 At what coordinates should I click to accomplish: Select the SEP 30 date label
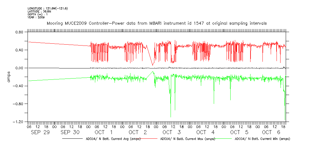[70, 132]
